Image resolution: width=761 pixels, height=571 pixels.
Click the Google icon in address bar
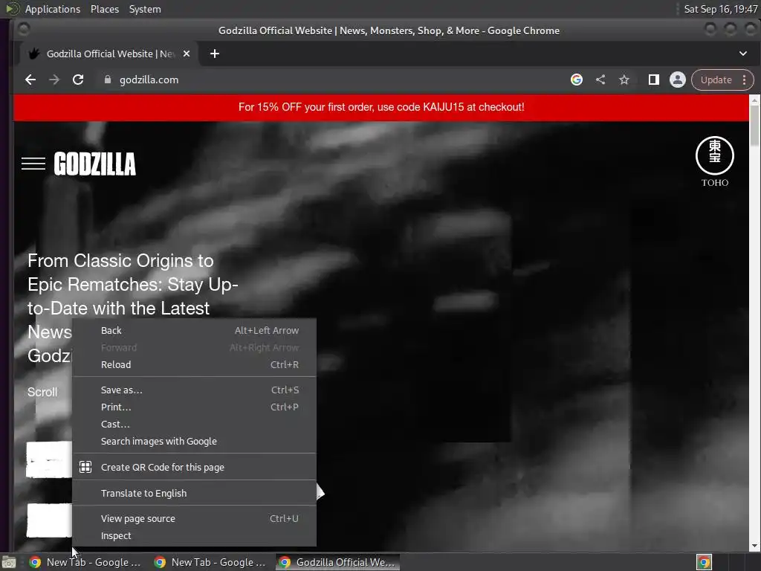(576, 80)
